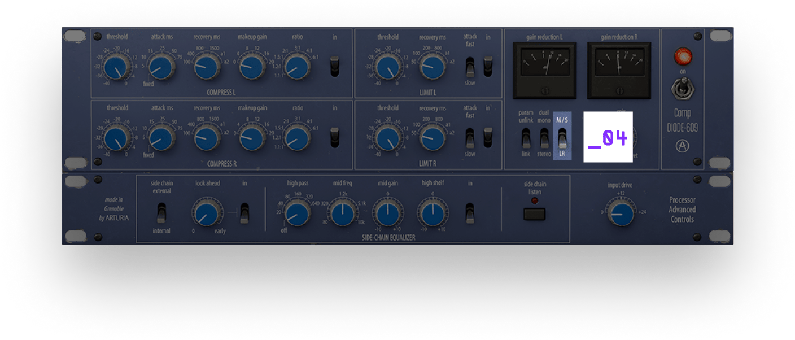Image resolution: width=795 pixels, height=340 pixels.
Task: Adjust the Limit R threshold knob
Action: coord(387,138)
